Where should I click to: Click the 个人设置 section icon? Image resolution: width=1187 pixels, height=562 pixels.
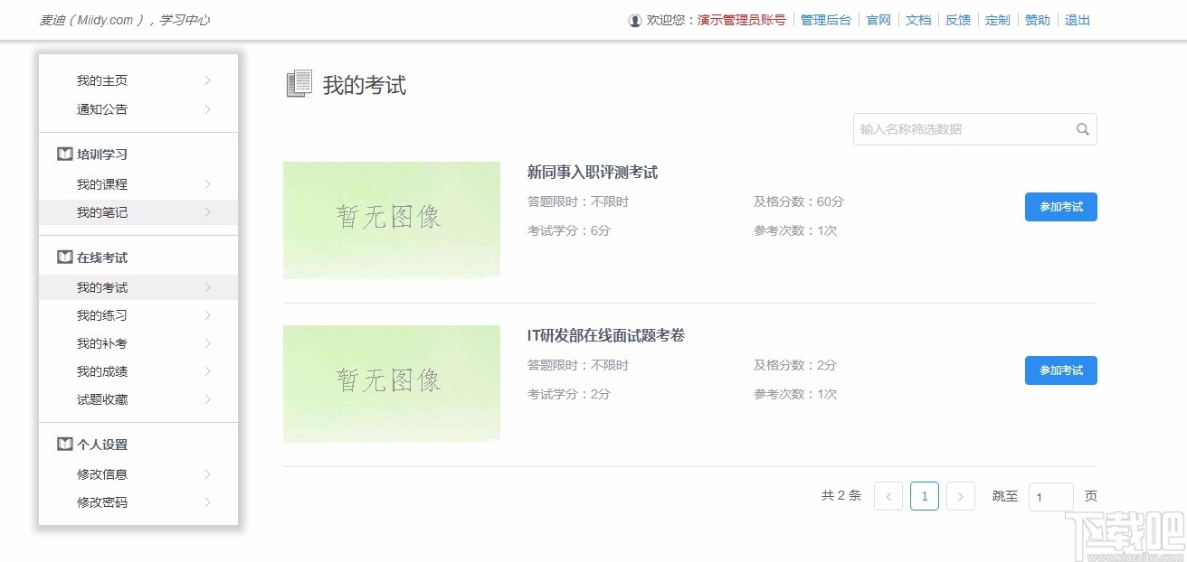point(63,444)
